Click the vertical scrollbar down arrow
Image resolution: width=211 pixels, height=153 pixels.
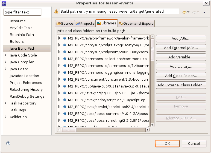[152, 125]
